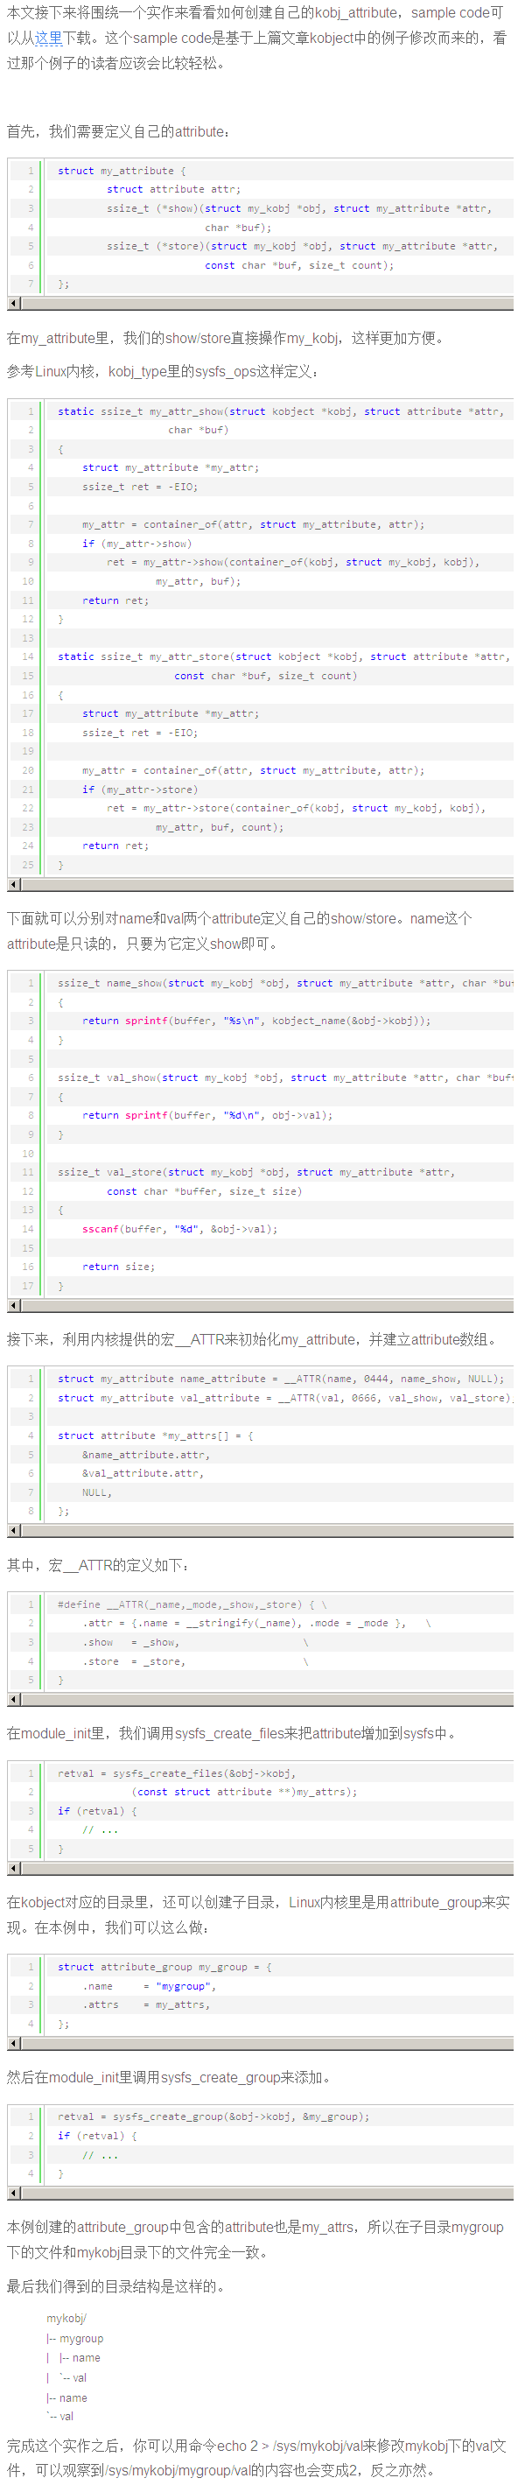Click left scroll arrow under struct my_attribute code block
The image size is (518, 2485).
pos(12,303)
